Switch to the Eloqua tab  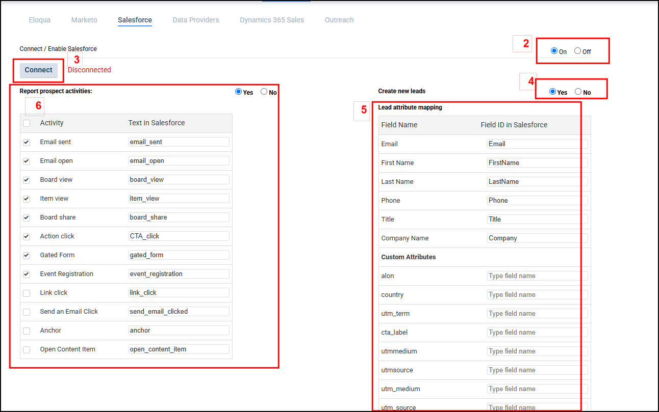(40, 20)
